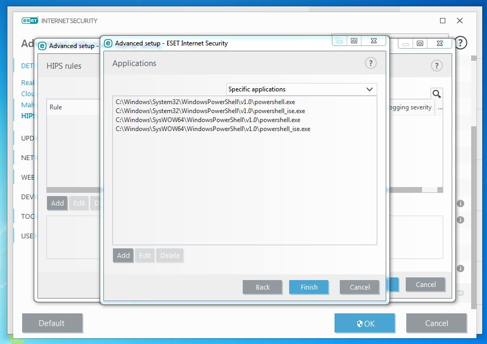Maximize the main ESET Internet Security window
Image resolution: width=487 pixels, height=344 pixels.
pyautogui.click(x=443, y=21)
